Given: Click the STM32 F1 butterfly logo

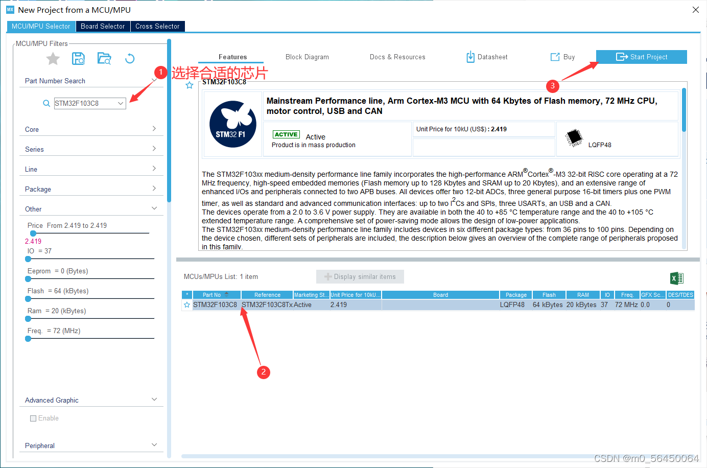Looking at the screenshot, I should click(x=233, y=124).
